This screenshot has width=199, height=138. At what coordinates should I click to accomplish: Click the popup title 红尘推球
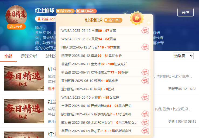pyautogui.click(x=94, y=20)
